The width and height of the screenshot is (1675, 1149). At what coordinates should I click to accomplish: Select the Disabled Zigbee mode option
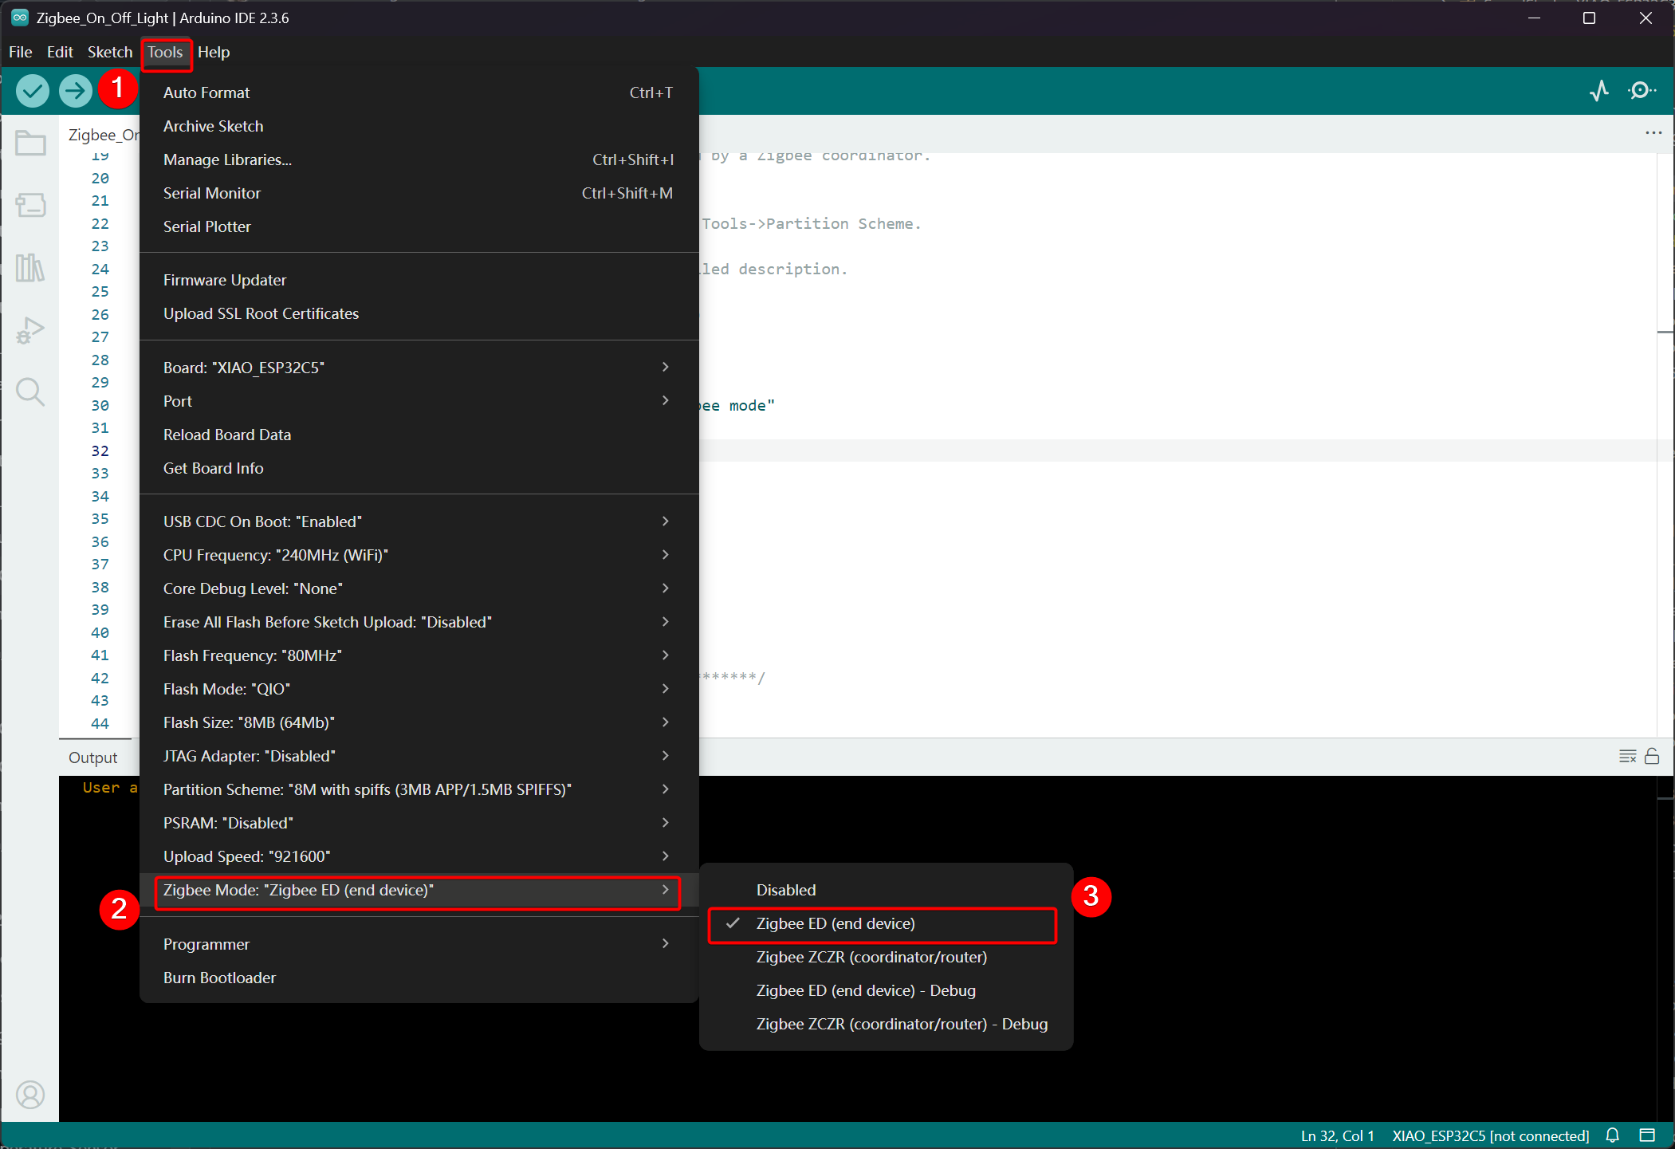[x=785, y=890]
